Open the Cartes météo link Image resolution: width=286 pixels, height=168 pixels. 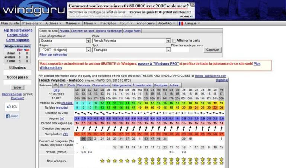point(18,35)
